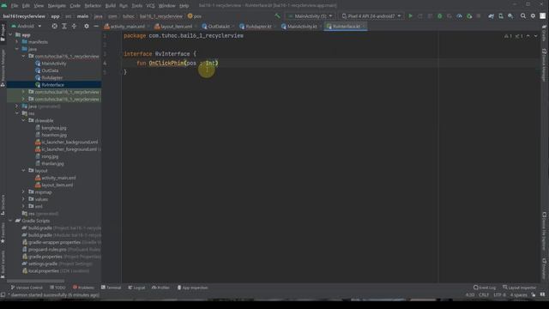
Task: Open Terminal tool window button
Action: coord(111,288)
